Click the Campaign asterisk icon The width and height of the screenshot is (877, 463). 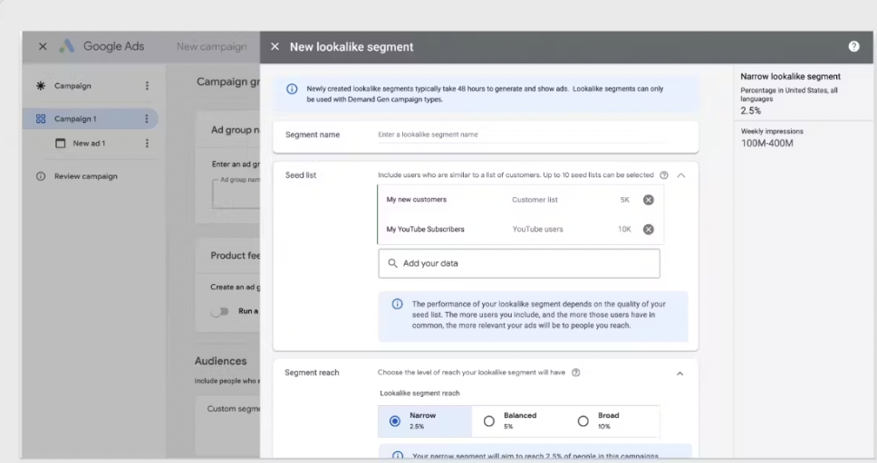coord(41,86)
